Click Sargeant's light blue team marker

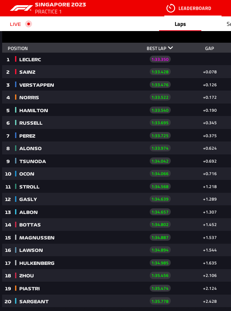click(15, 301)
